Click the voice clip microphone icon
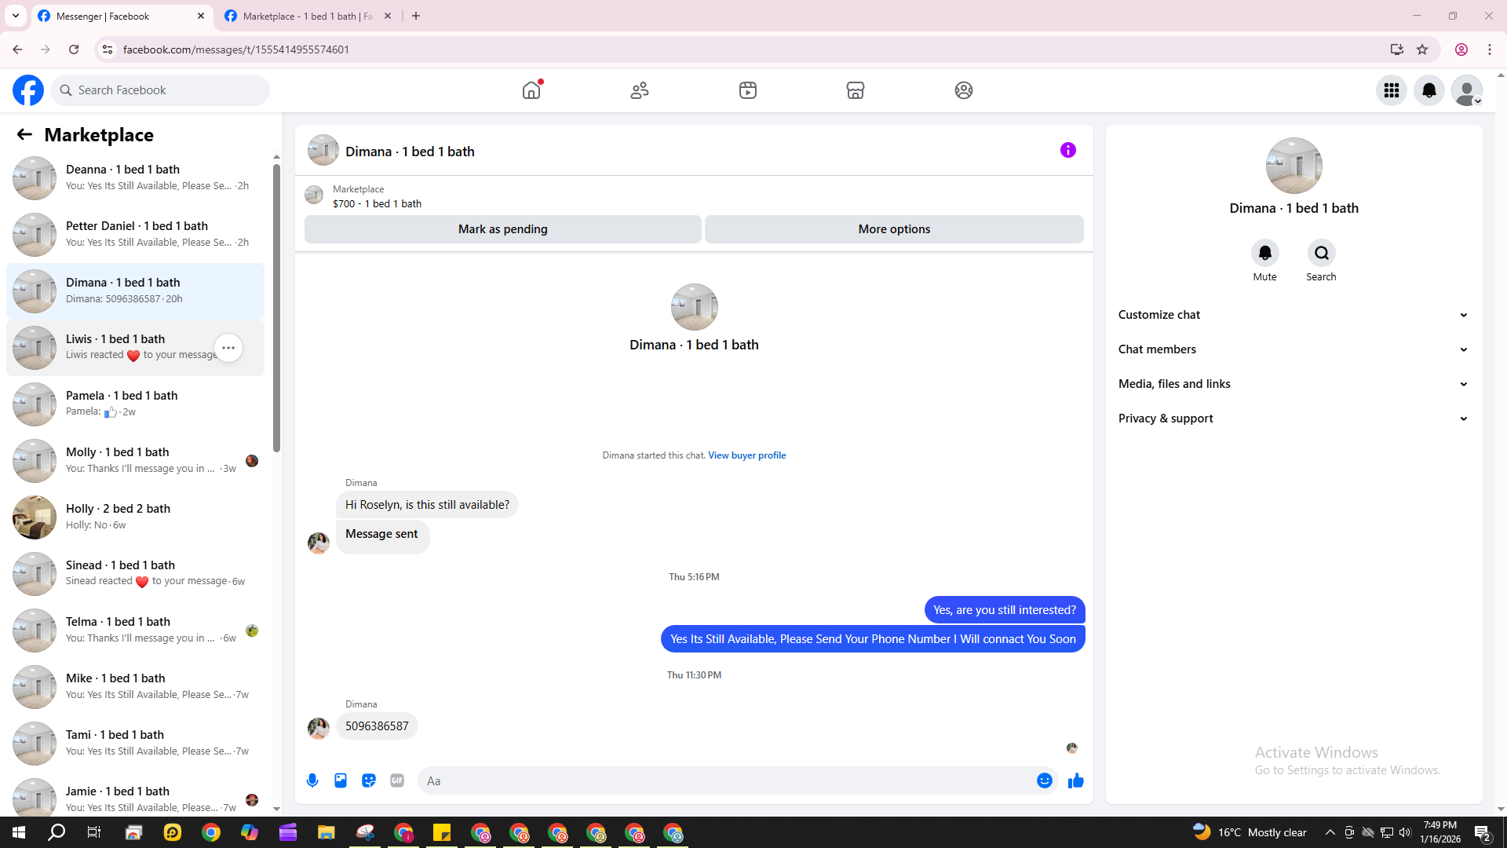This screenshot has width=1507, height=848. tap(312, 780)
